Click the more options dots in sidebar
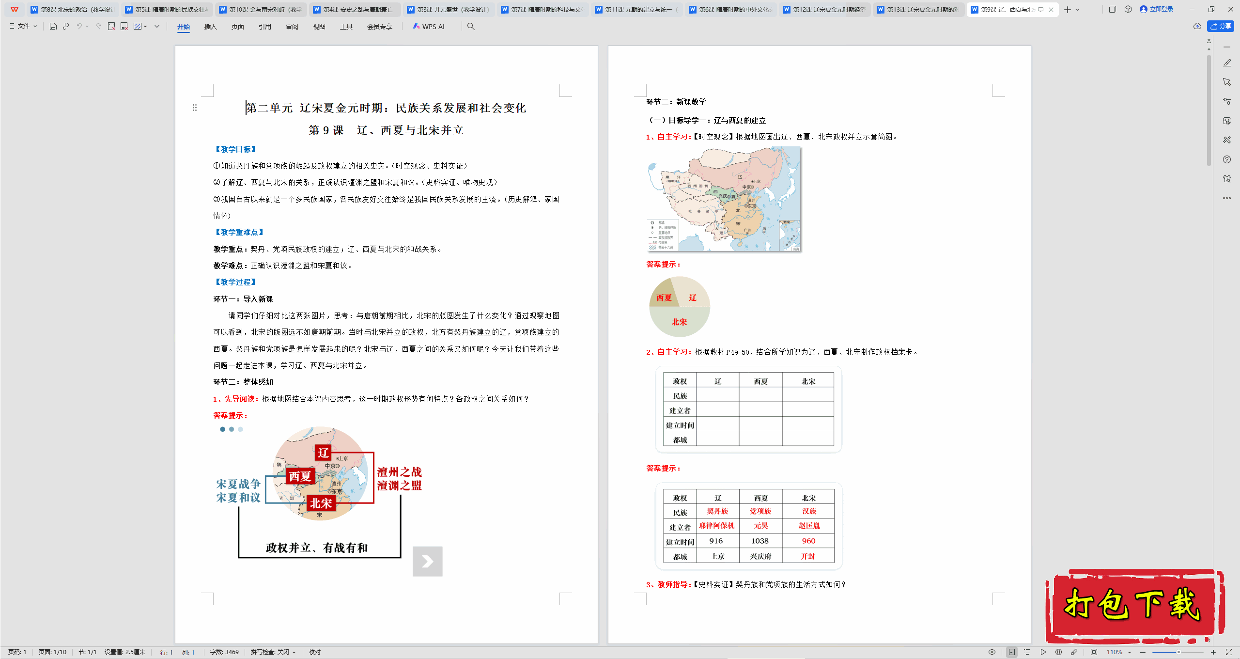This screenshot has width=1240, height=659. click(1227, 198)
